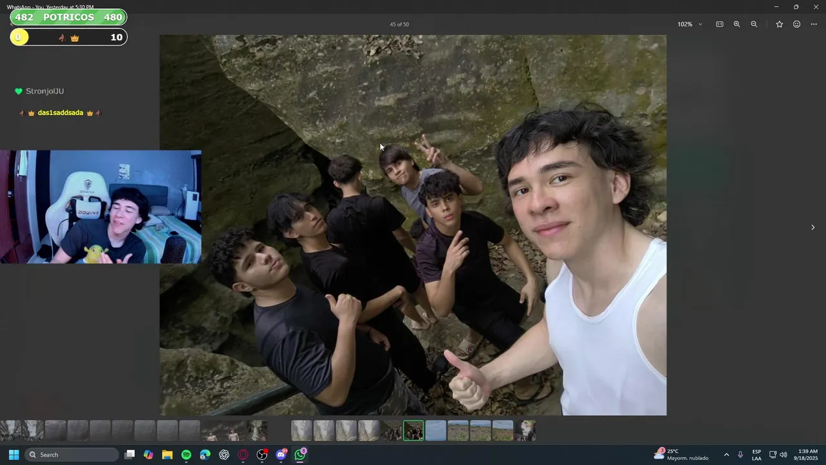The image size is (826, 465).
Task: Show image at actual size (1:1)
Action: (x=720, y=24)
